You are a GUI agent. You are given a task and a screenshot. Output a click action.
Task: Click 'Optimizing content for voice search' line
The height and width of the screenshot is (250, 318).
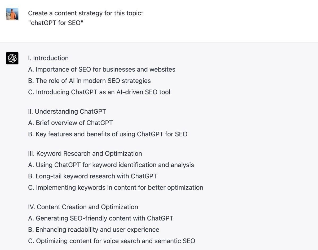click(x=112, y=241)
